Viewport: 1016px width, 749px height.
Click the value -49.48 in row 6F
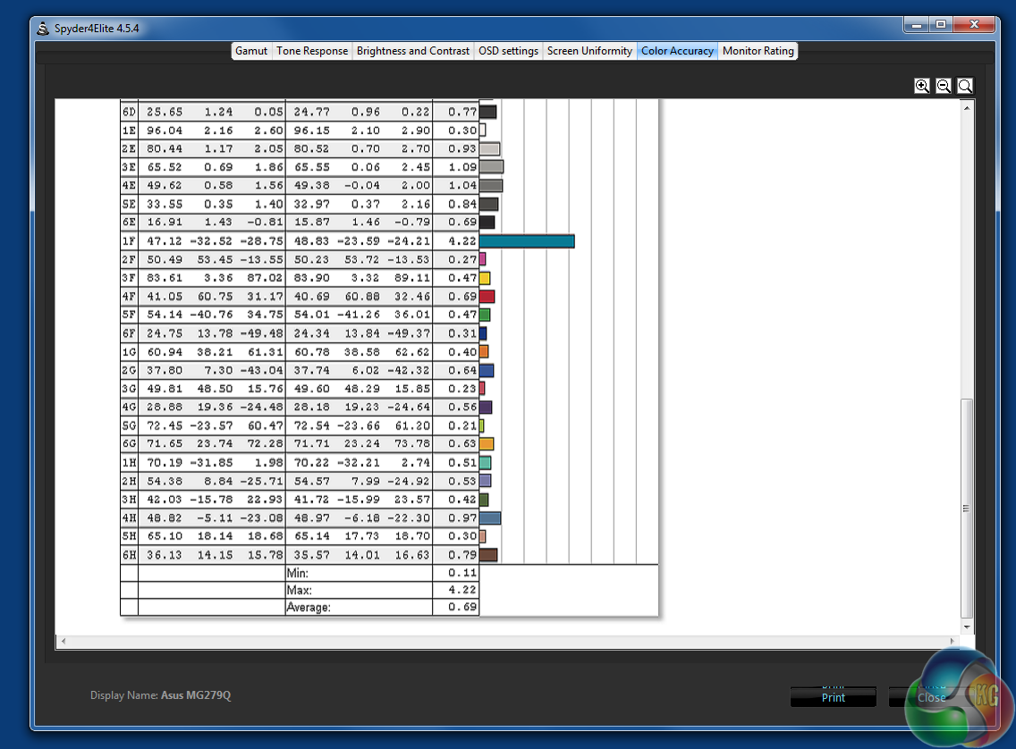[262, 333]
